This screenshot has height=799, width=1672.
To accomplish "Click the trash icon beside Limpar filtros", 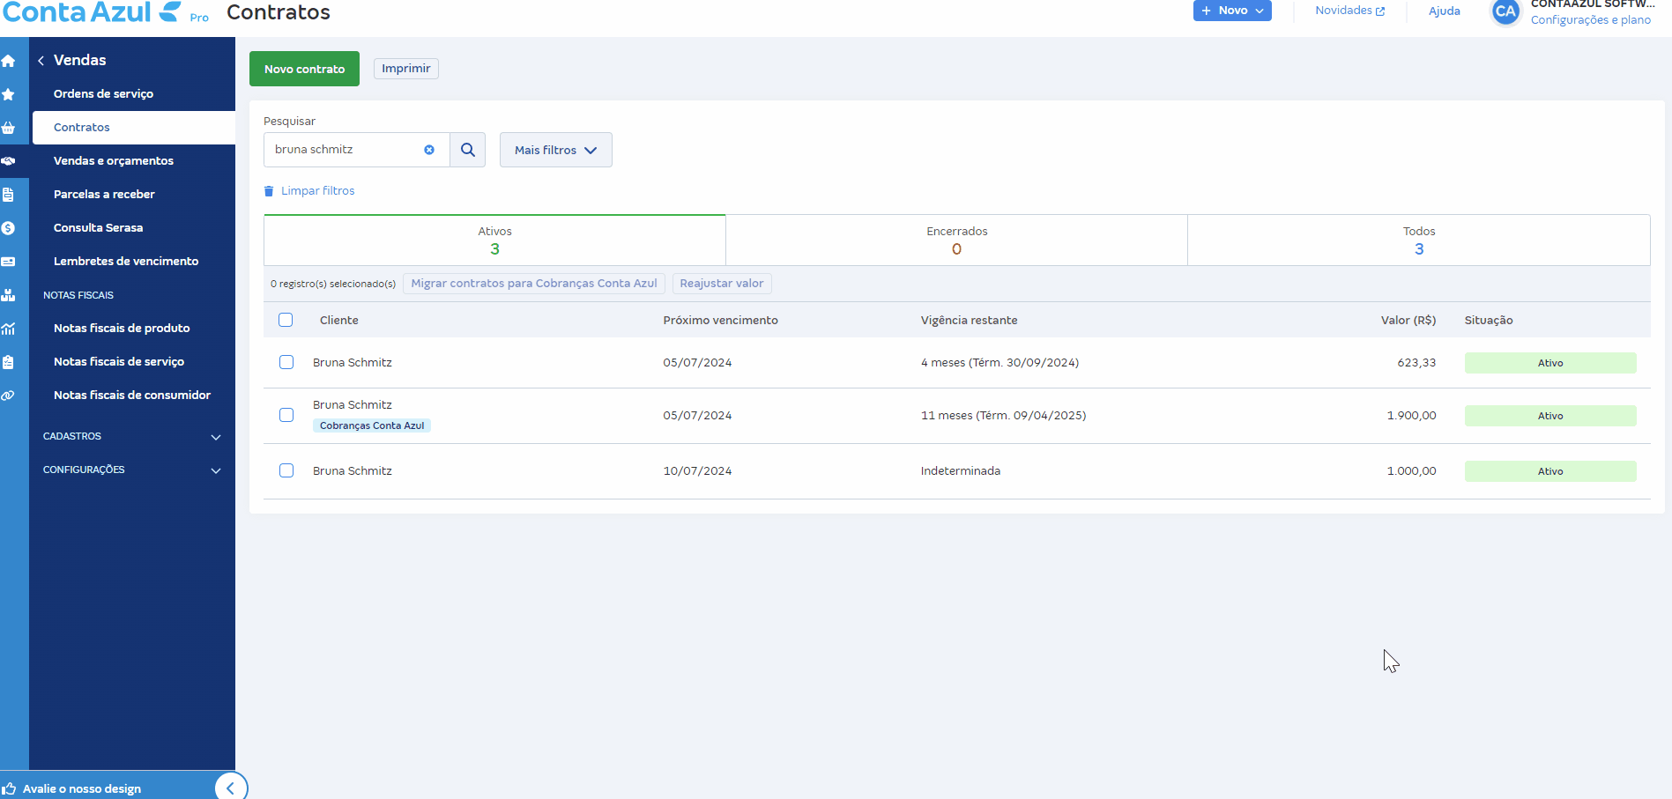I will pyautogui.click(x=269, y=191).
